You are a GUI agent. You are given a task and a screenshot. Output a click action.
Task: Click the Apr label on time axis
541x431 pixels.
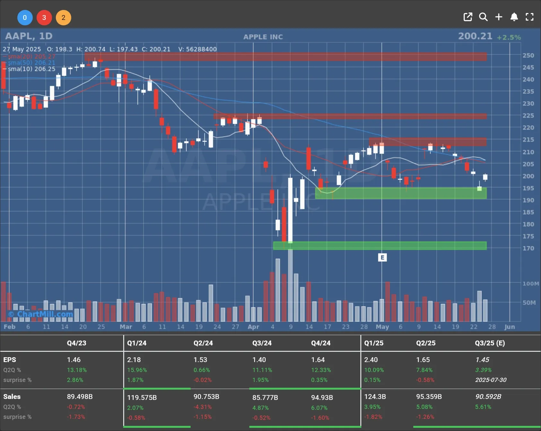tap(253, 326)
